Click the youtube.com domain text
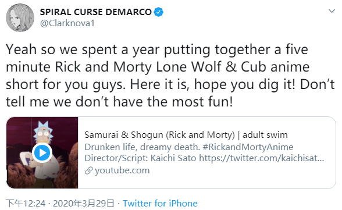The height and width of the screenshot is (210, 342). (122, 170)
